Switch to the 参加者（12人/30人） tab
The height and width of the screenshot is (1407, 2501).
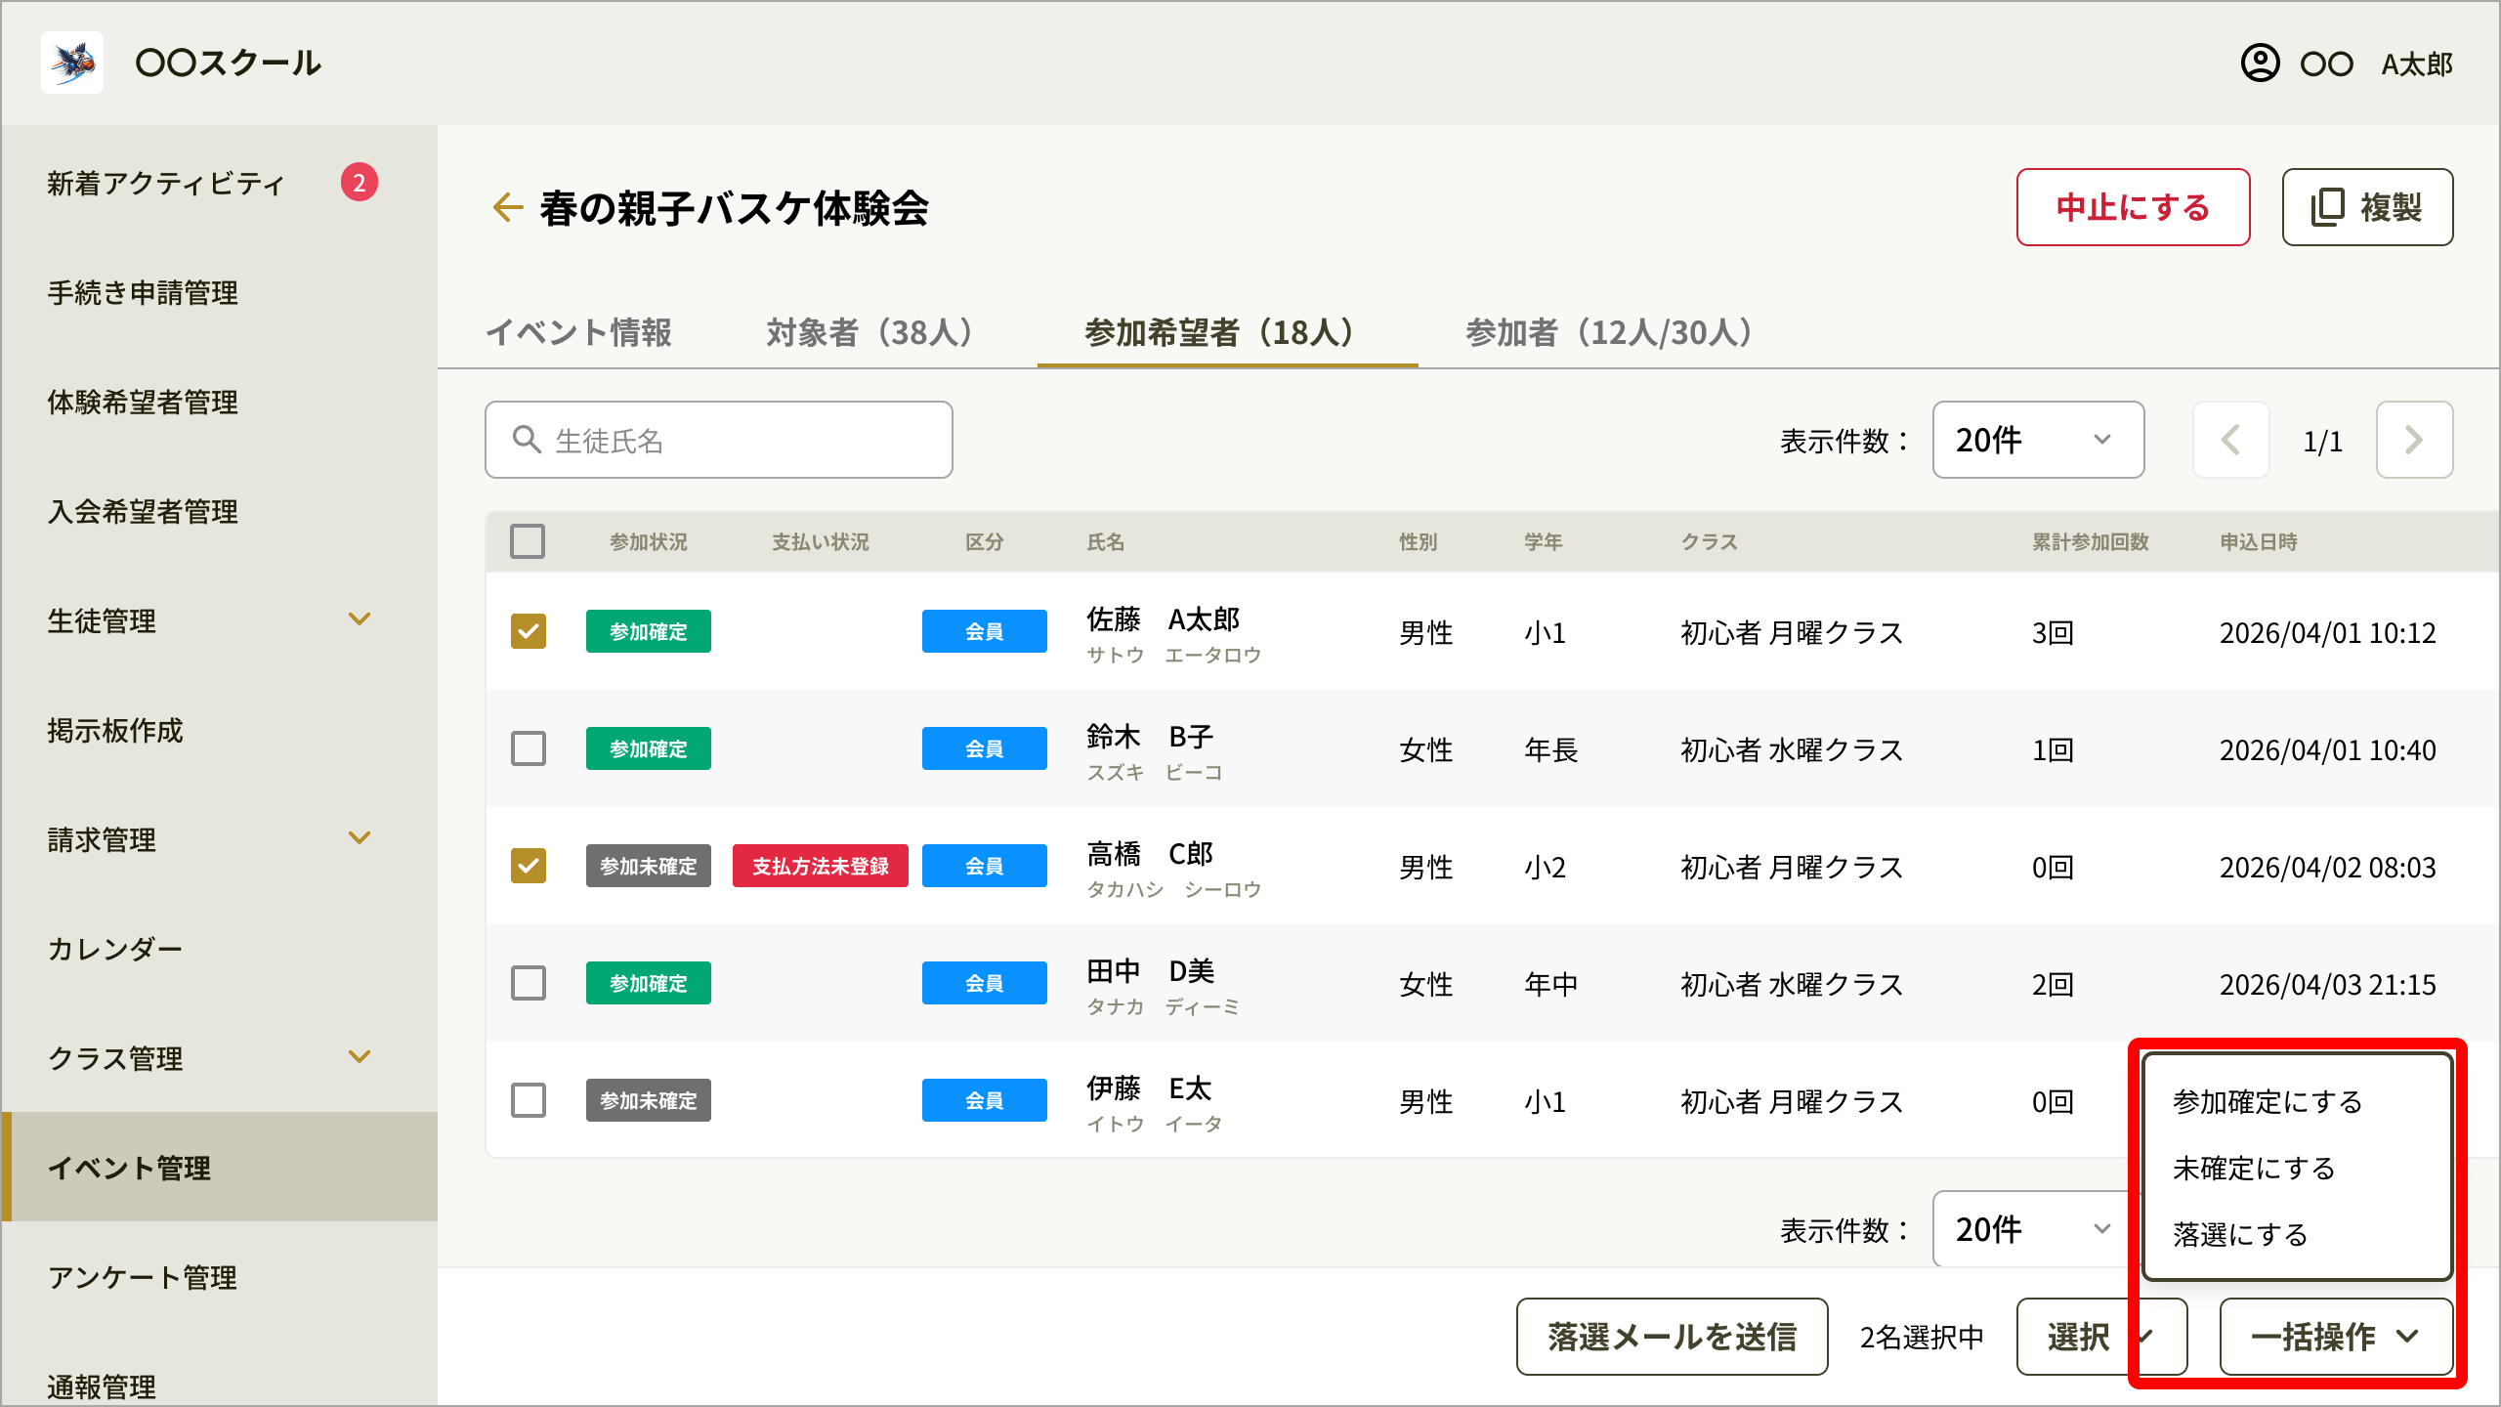(x=1609, y=332)
